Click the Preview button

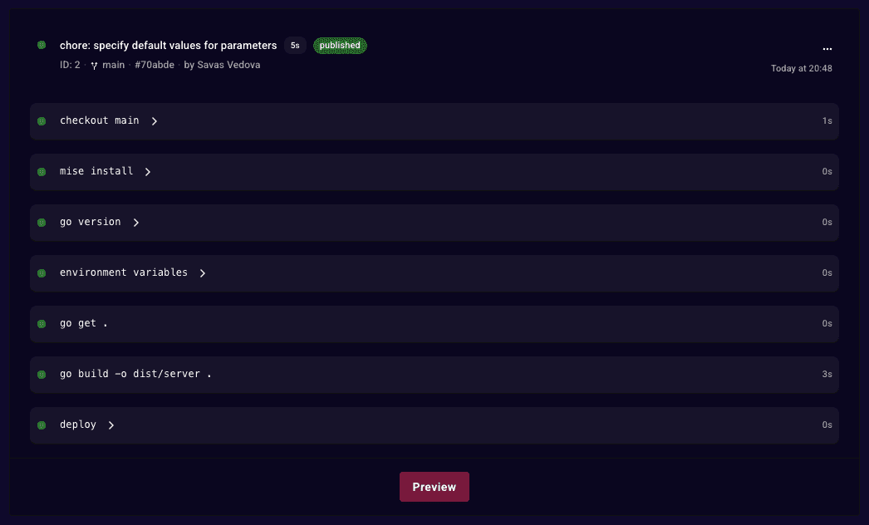click(434, 487)
